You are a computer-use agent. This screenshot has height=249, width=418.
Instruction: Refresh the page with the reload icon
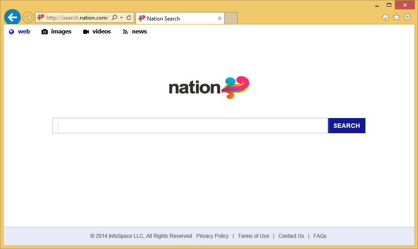coord(129,18)
